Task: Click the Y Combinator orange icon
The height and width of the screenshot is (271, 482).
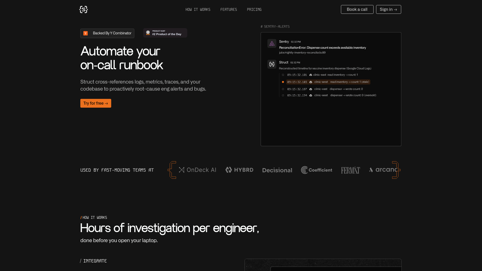Action: pos(86,33)
